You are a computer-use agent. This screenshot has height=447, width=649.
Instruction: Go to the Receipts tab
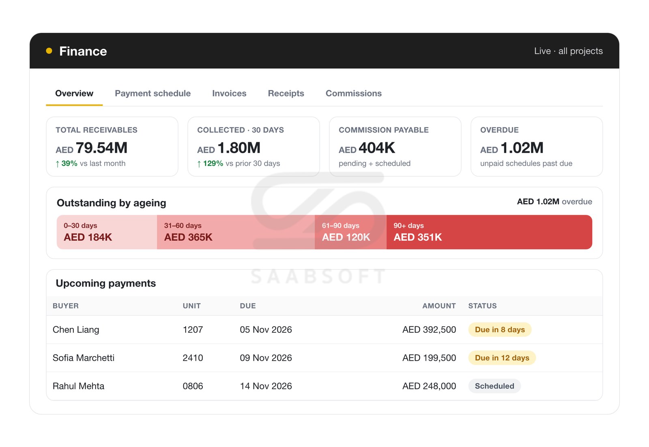pos(286,93)
